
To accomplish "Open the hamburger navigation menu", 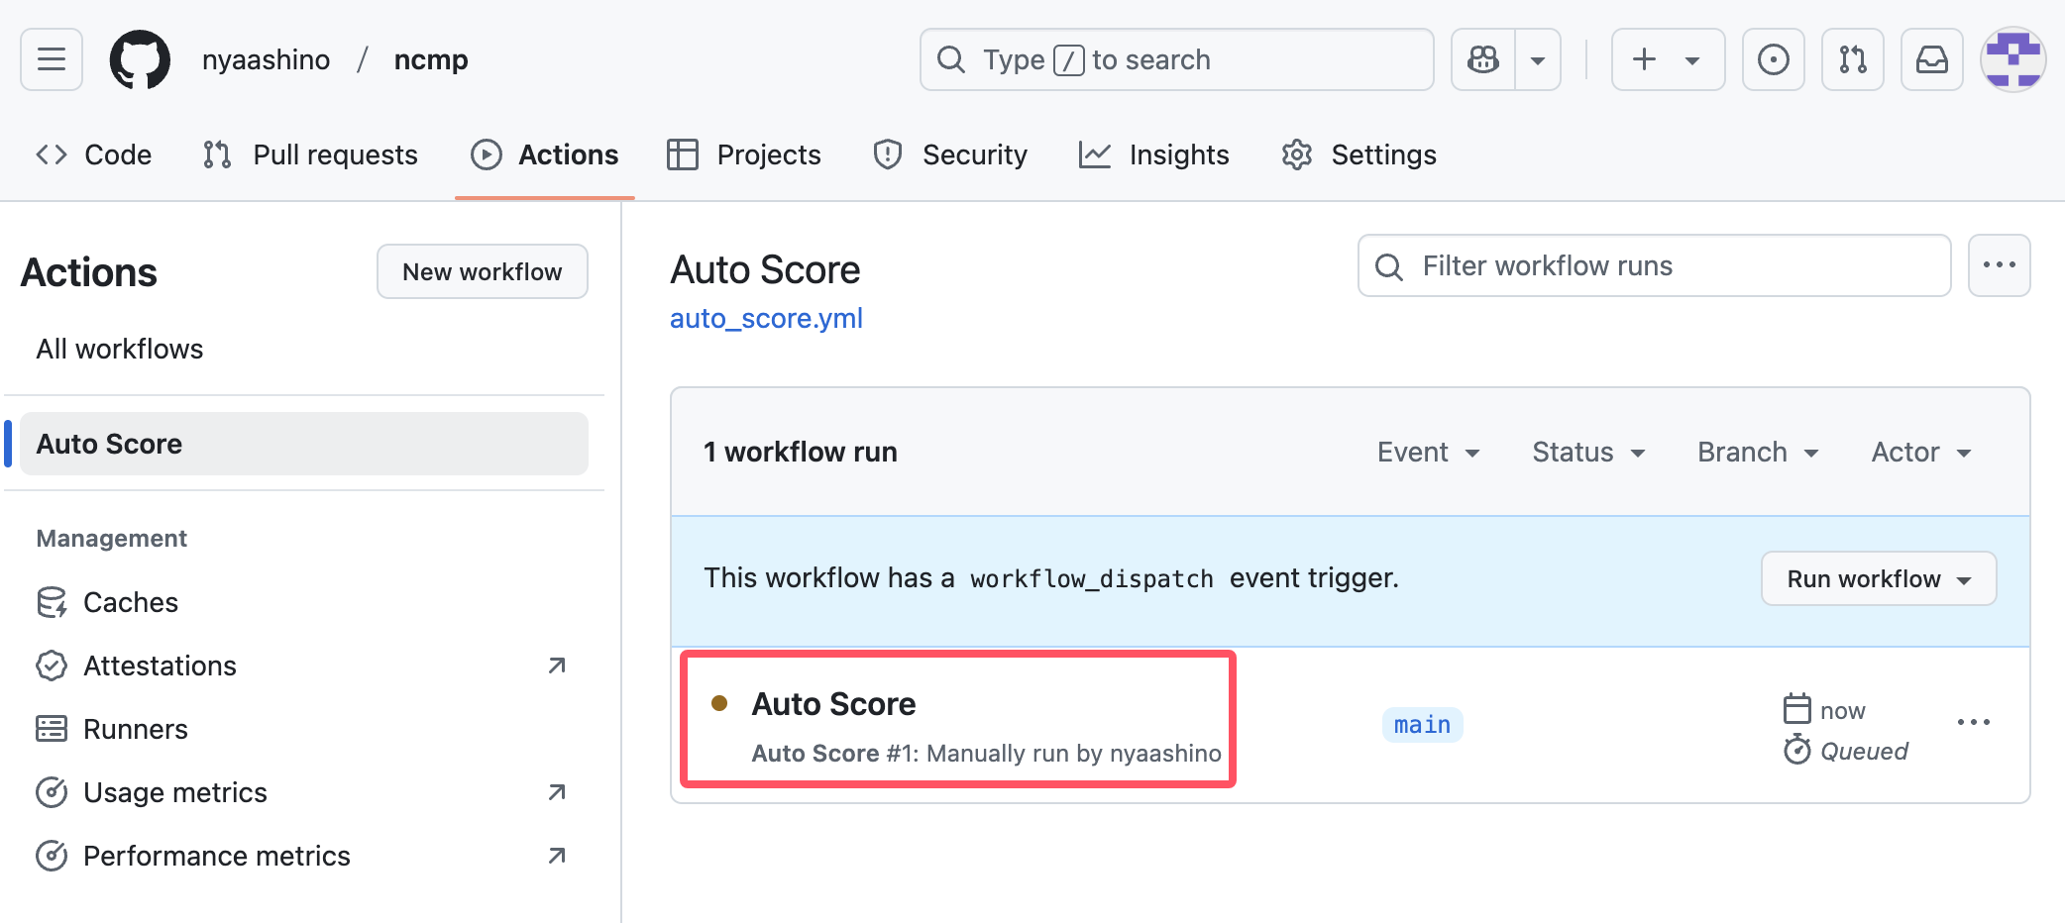I will [x=52, y=59].
